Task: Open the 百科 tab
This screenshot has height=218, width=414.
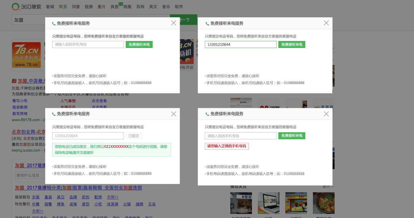Action: (140, 7)
